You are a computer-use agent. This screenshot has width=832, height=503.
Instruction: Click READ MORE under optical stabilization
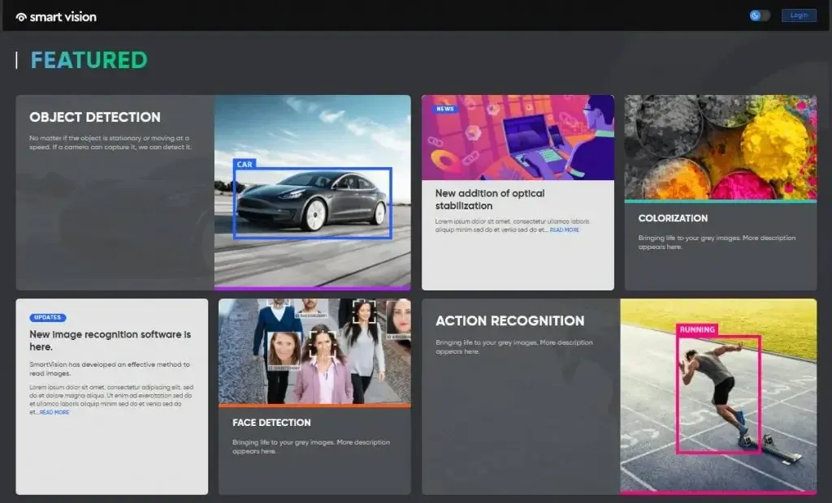click(x=565, y=230)
